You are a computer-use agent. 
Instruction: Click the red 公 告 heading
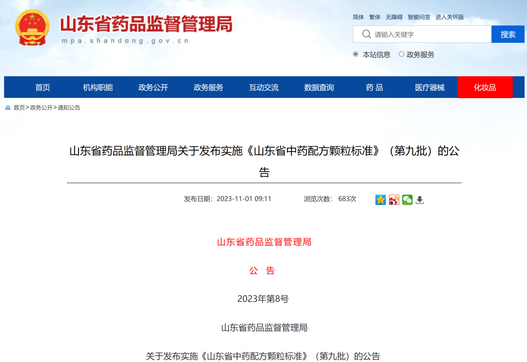point(262,270)
